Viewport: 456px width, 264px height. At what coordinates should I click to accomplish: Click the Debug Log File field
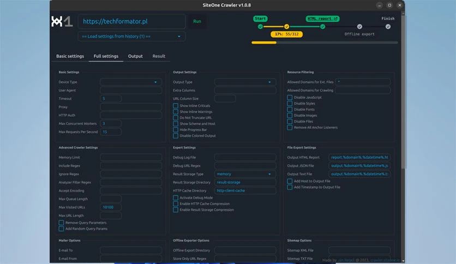click(x=245, y=157)
